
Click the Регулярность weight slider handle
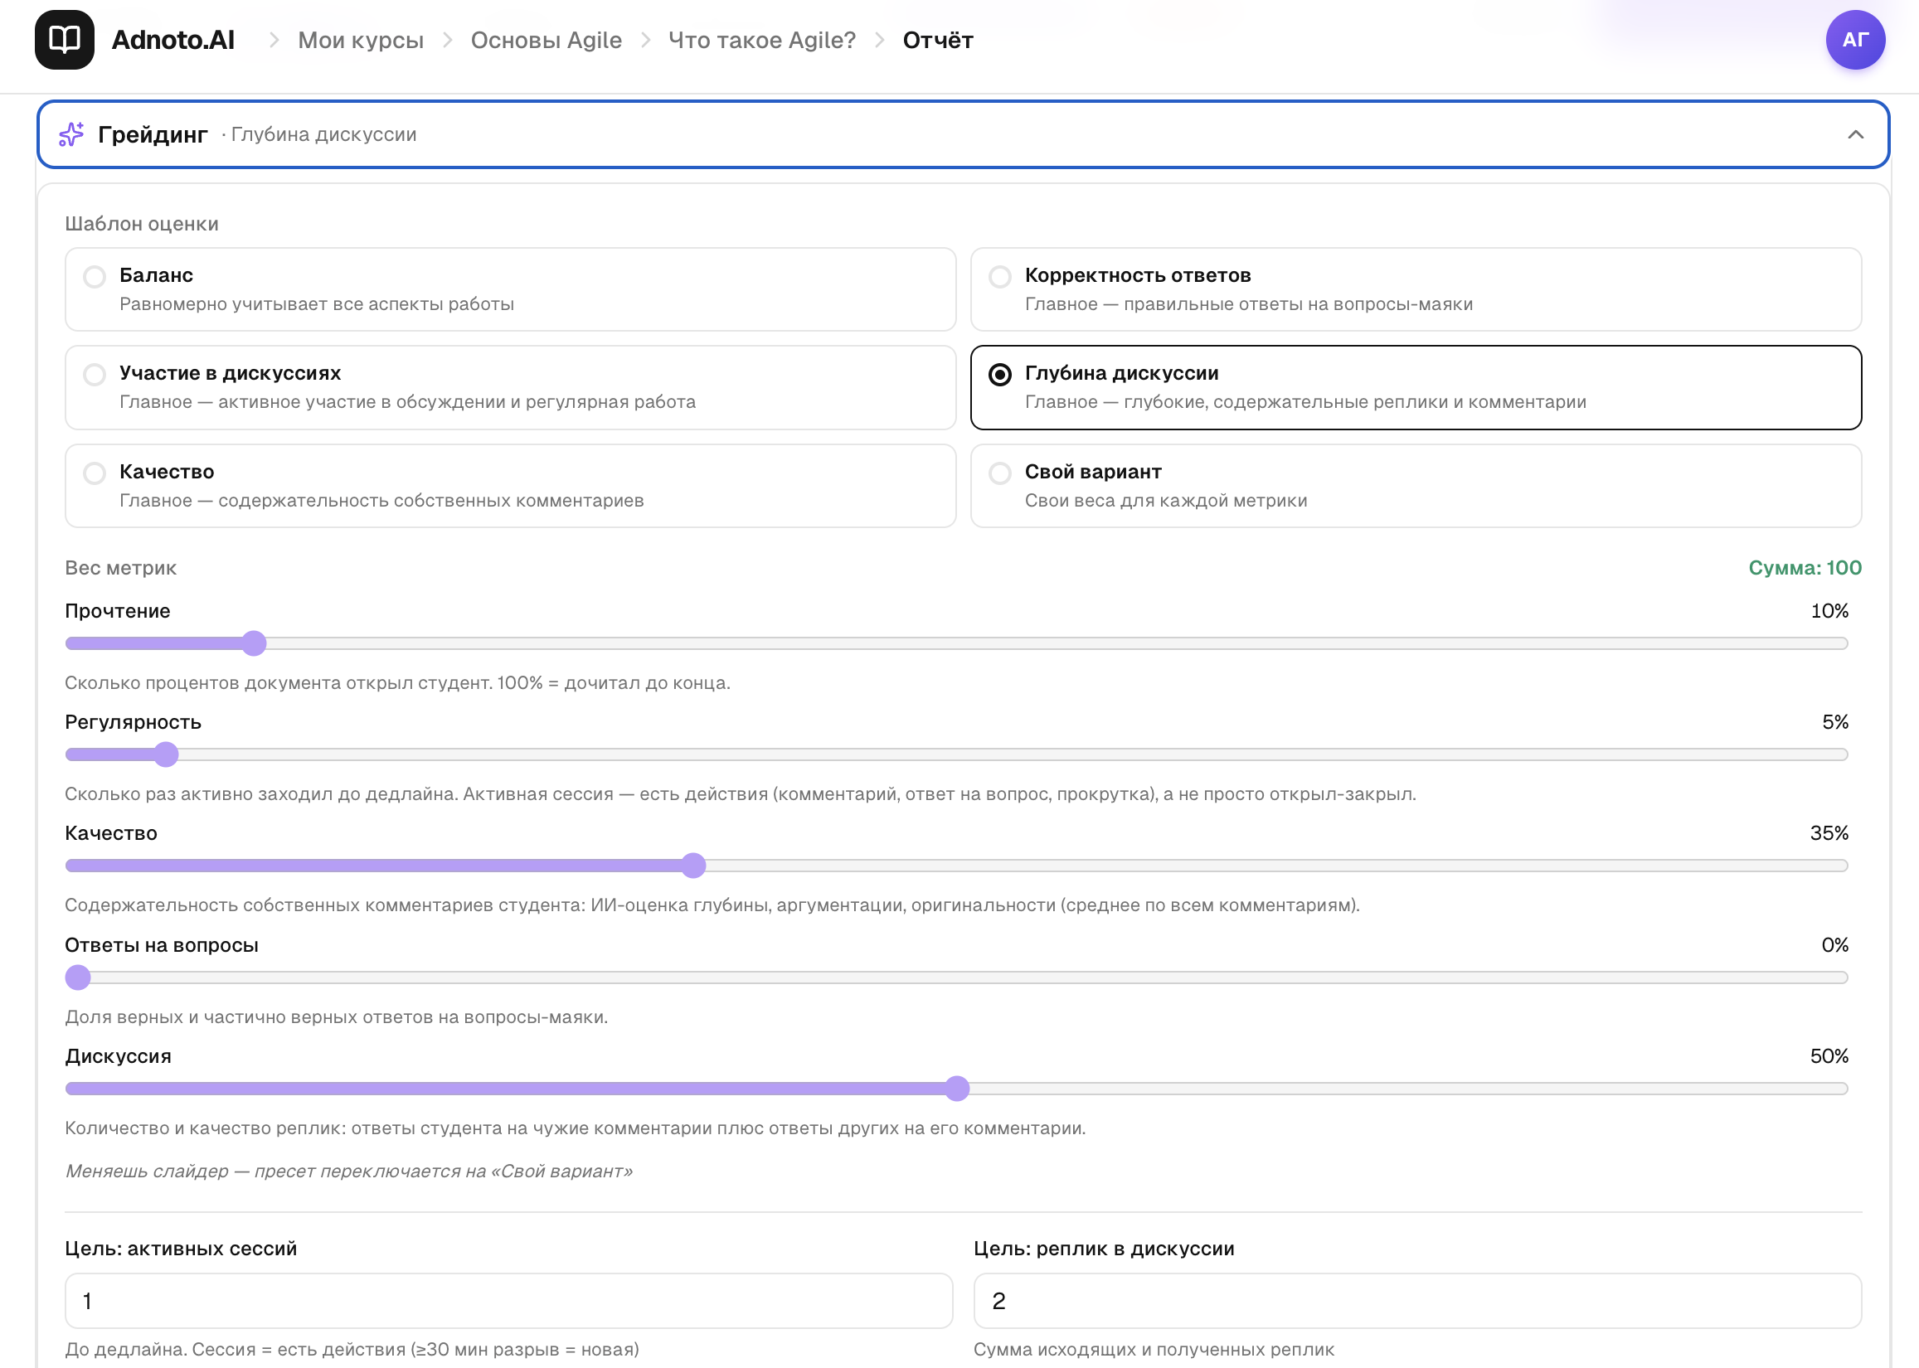167,754
